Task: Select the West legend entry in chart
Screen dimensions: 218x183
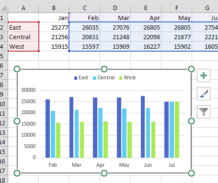Action: (127, 77)
